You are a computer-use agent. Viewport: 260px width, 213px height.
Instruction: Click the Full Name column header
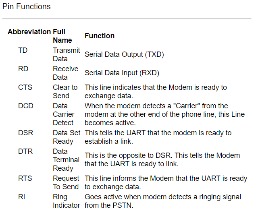[x=62, y=36]
